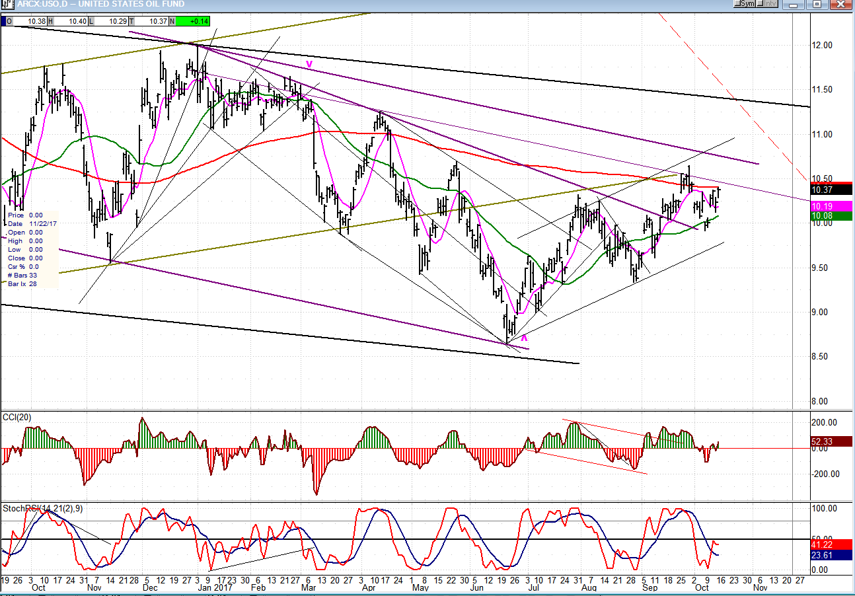Image resolution: width=855 pixels, height=596 pixels.
Task: Click the magenta up-arrow marker below June low
Action: coord(525,338)
